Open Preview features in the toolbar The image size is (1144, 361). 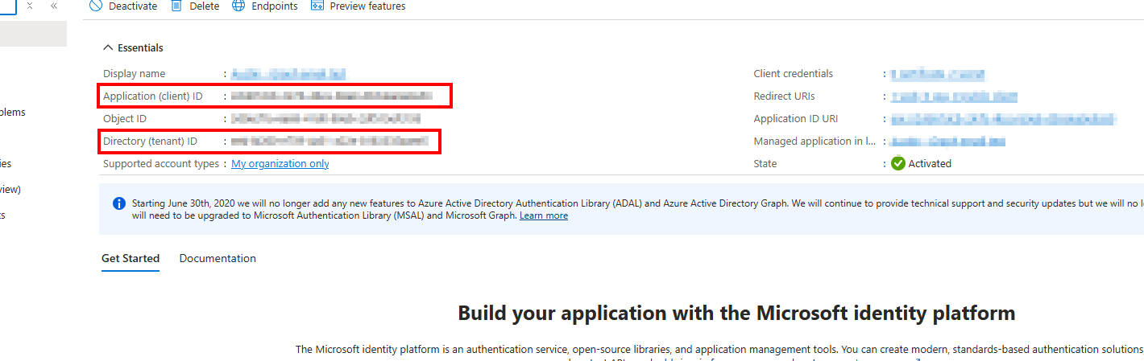317,6
